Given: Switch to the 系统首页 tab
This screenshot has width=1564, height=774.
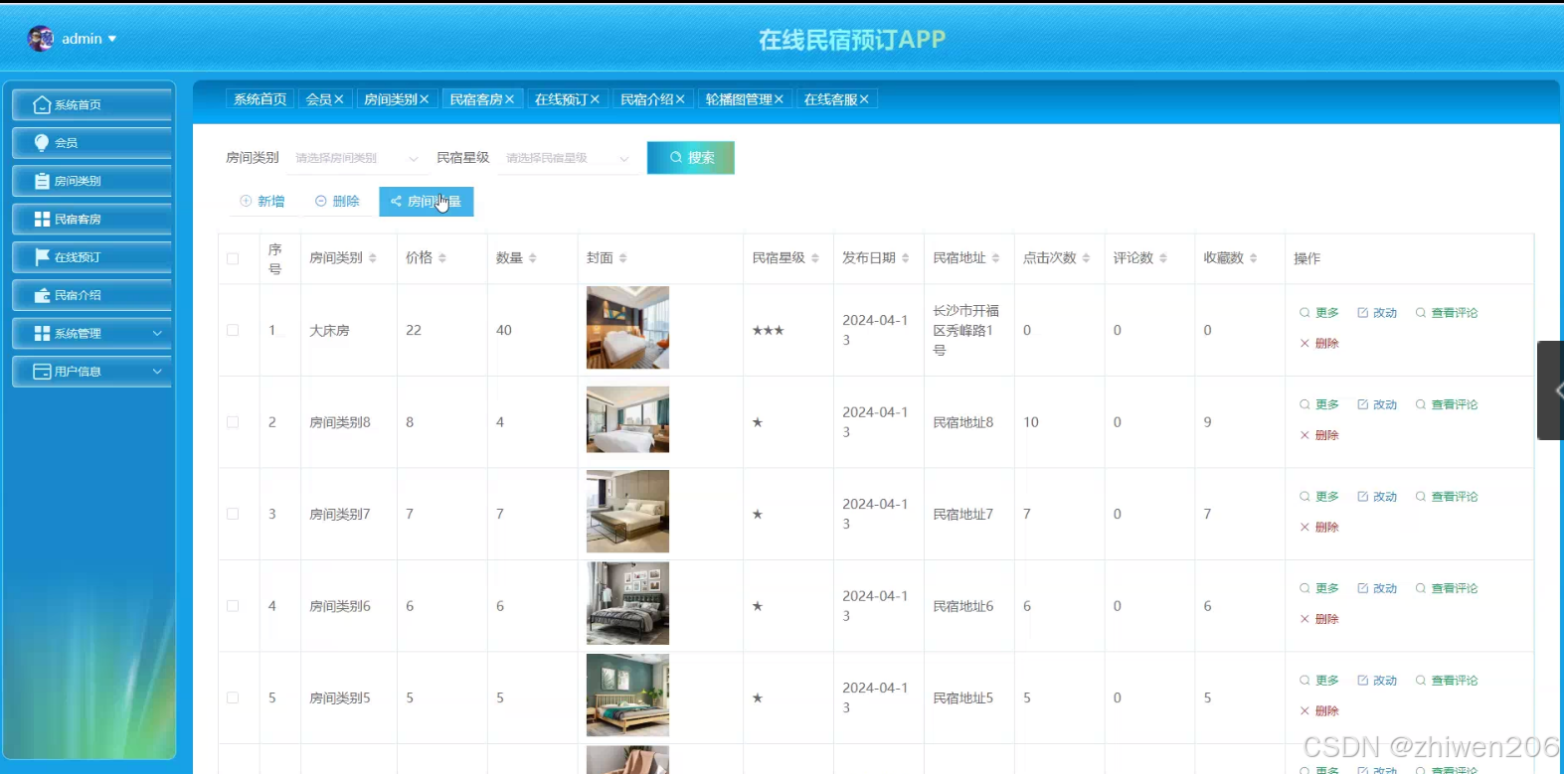Looking at the screenshot, I should (x=260, y=99).
